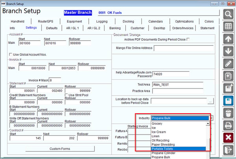Screen dimensions: 236x159
Task: Collapse the Industry dropdown arrow
Action: click(x=211, y=118)
